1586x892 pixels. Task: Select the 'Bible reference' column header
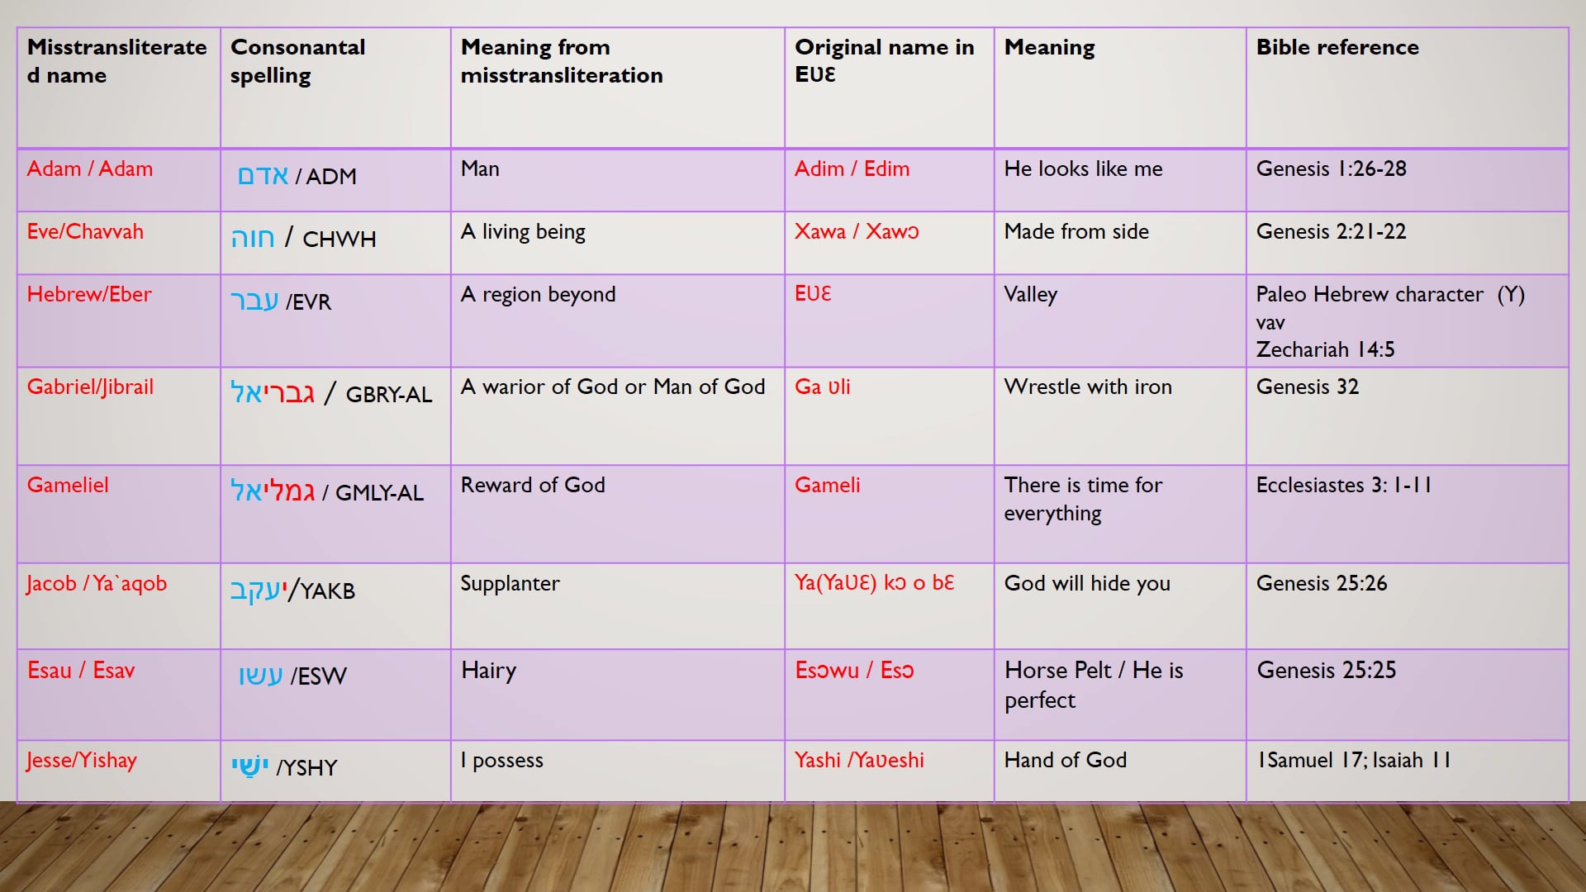(1337, 48)
